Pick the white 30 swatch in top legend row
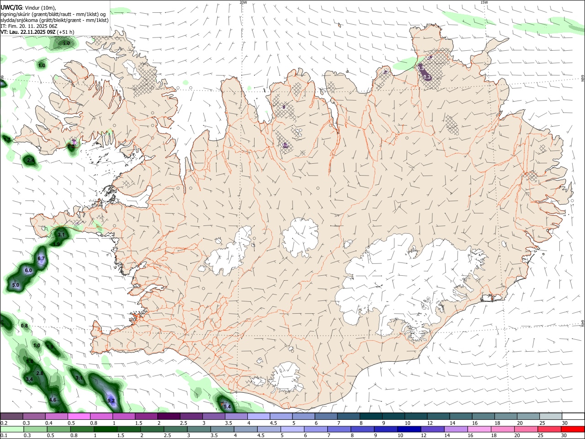 574,417
